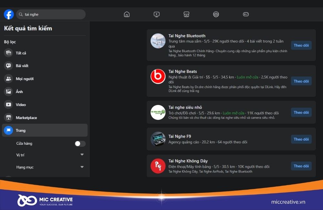Click the 'Tai nghe siêu nhỏ' avatar
This screenshot has width=323, height=210.
[x=158, y=112]
